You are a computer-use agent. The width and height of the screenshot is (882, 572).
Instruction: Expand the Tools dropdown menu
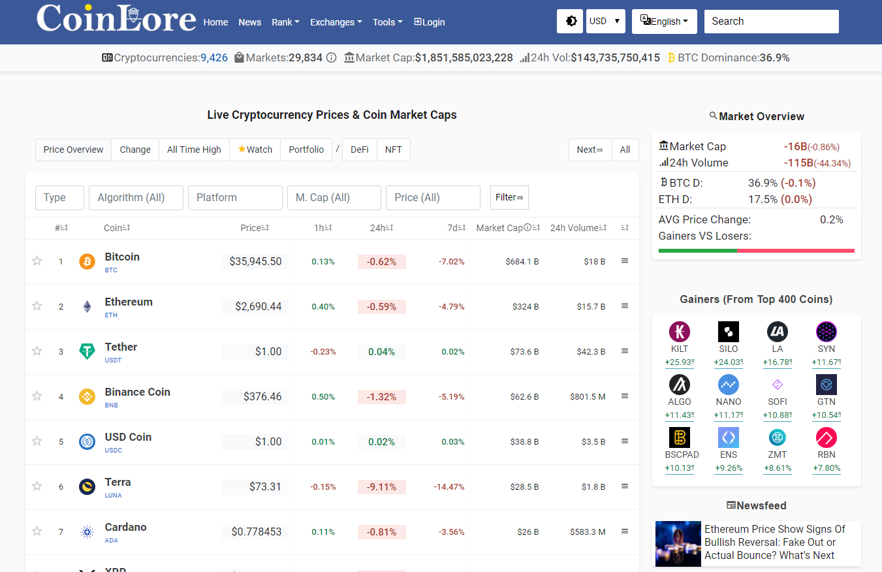pyautogui.click(x=388, y=22)
